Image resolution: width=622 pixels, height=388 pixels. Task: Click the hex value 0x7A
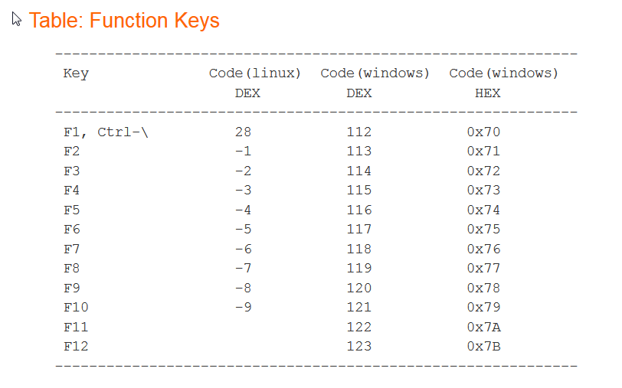[x=483, y=327]
